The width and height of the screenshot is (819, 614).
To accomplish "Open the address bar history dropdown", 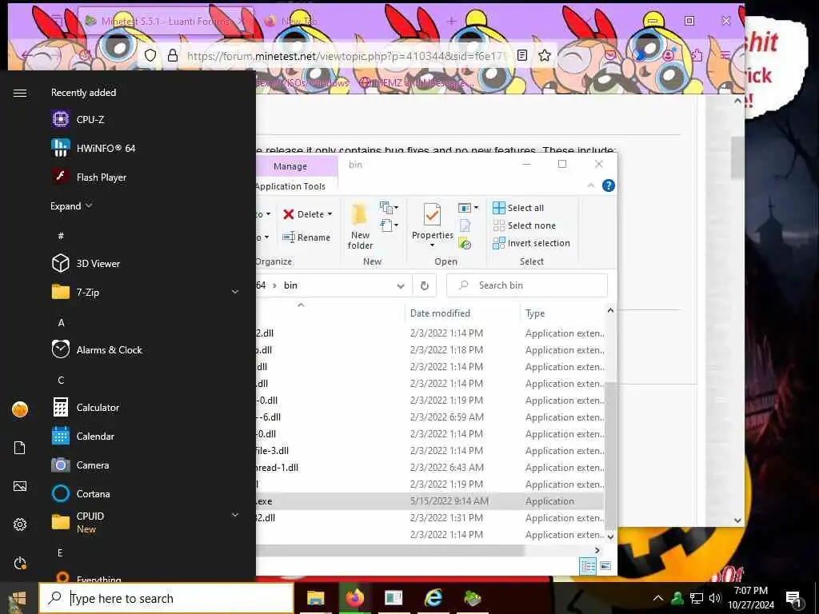I will (x=401, y=285).
